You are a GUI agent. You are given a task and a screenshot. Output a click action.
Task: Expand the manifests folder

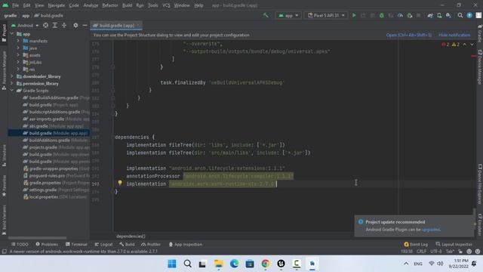[x=18, y=41]
